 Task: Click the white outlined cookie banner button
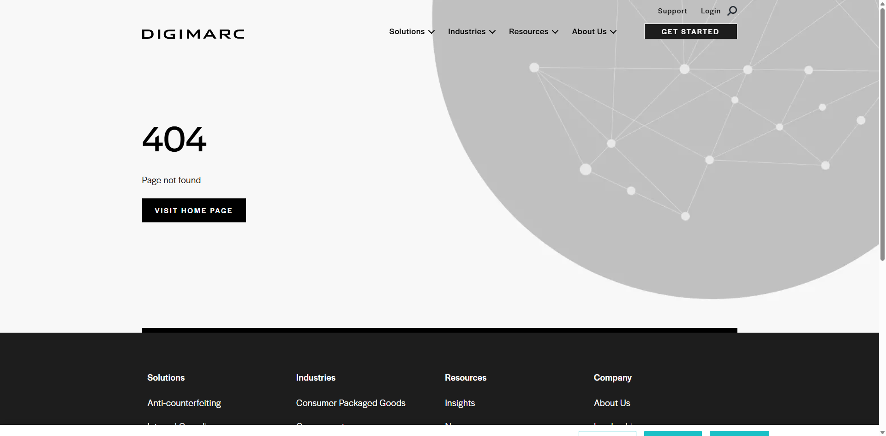click(607, 433)
